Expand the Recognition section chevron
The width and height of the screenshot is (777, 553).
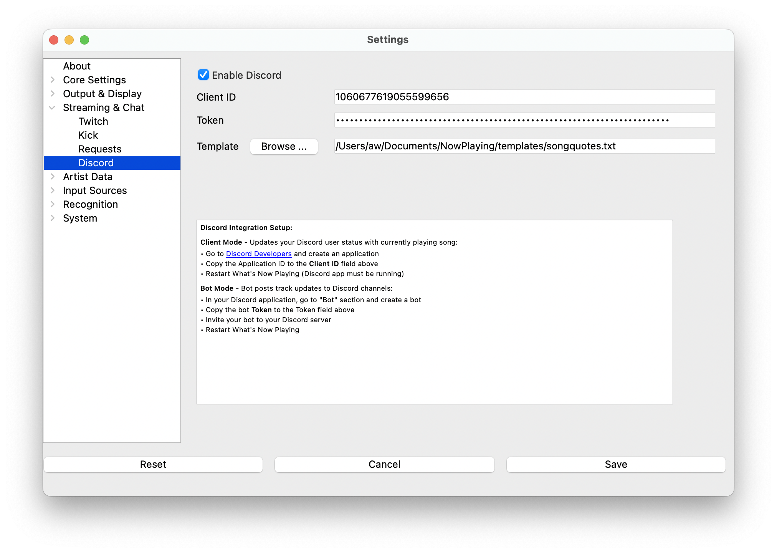coord(53,204)
